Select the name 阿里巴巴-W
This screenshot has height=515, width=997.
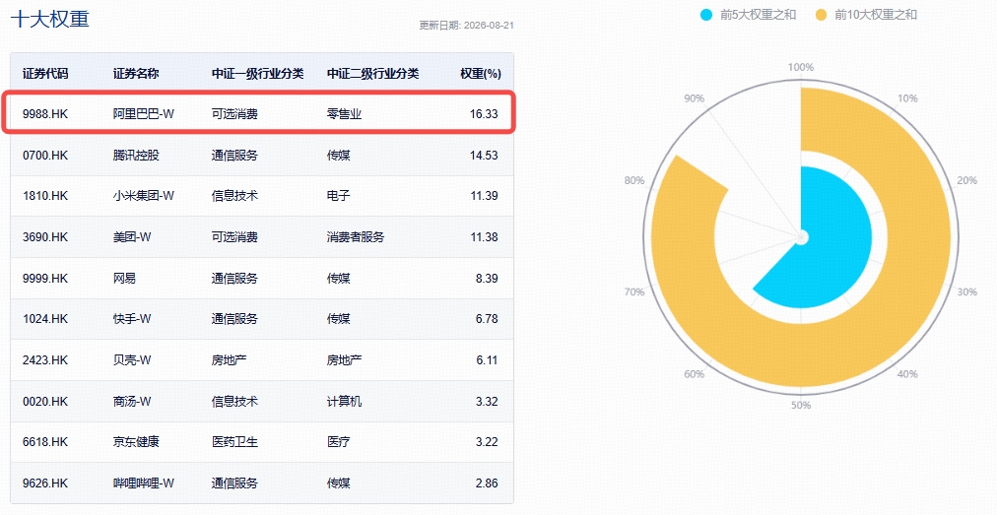(x=144, y=114)
